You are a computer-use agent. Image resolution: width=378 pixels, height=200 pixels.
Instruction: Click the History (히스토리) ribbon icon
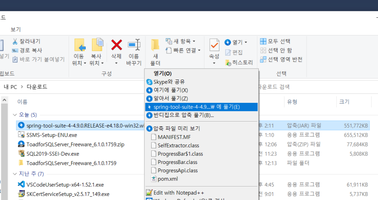(228, 63)
